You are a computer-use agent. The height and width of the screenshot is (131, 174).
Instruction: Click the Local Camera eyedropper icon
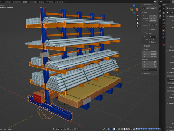156,25
